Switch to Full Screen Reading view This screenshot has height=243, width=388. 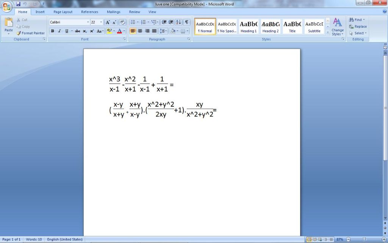pyautogui.click(x=314, y=239)
